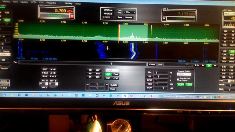Enable ANF auto notch filter
235x132 pixels.
[x=98, y=70]
